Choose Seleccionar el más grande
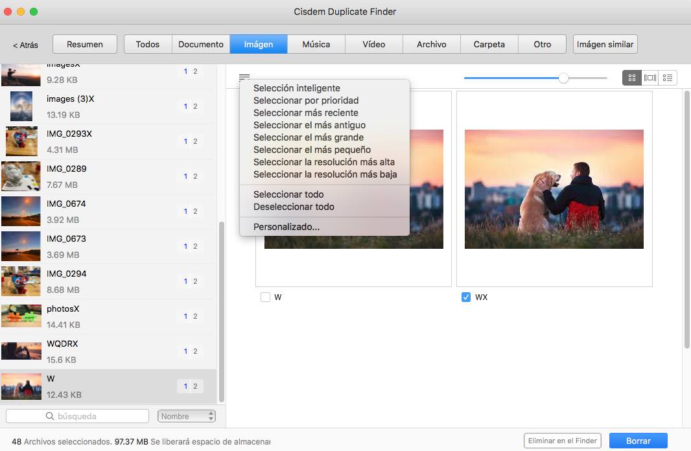691x451 pixels. tap(308, 137)
